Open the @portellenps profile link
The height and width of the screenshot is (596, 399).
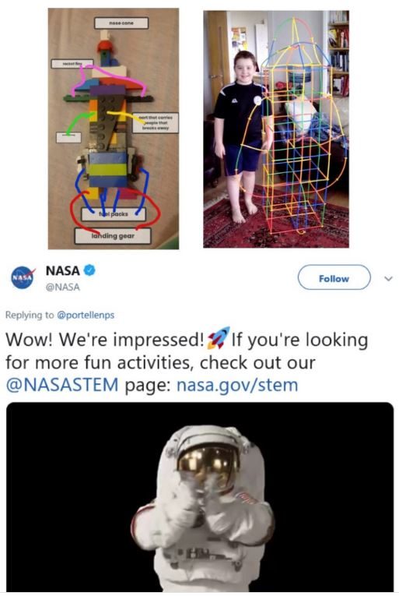coord(85,315)
